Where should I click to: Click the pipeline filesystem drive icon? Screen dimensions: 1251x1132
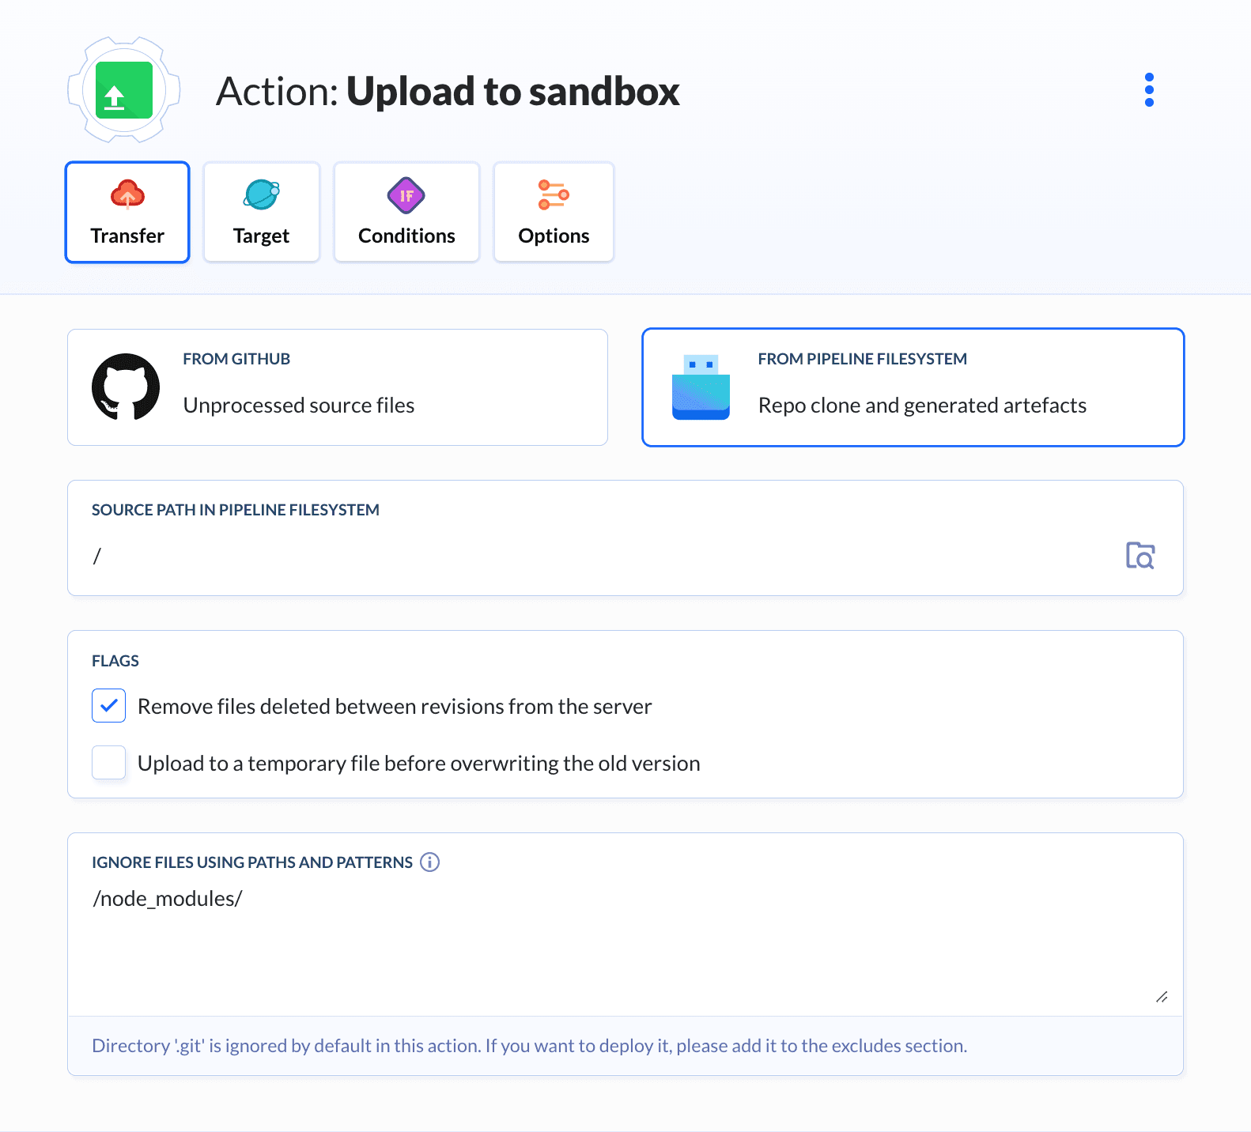click(701, 387)
